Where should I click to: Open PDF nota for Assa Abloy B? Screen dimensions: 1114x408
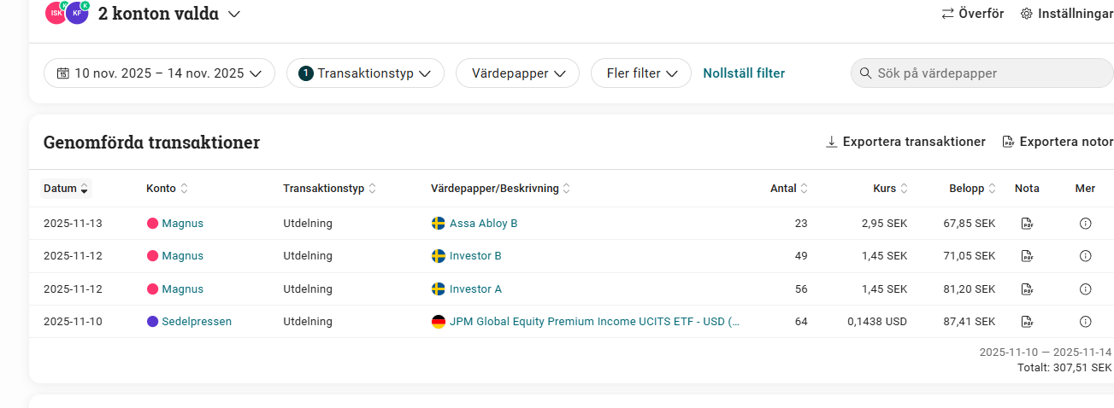click(x=1027, y=224)
